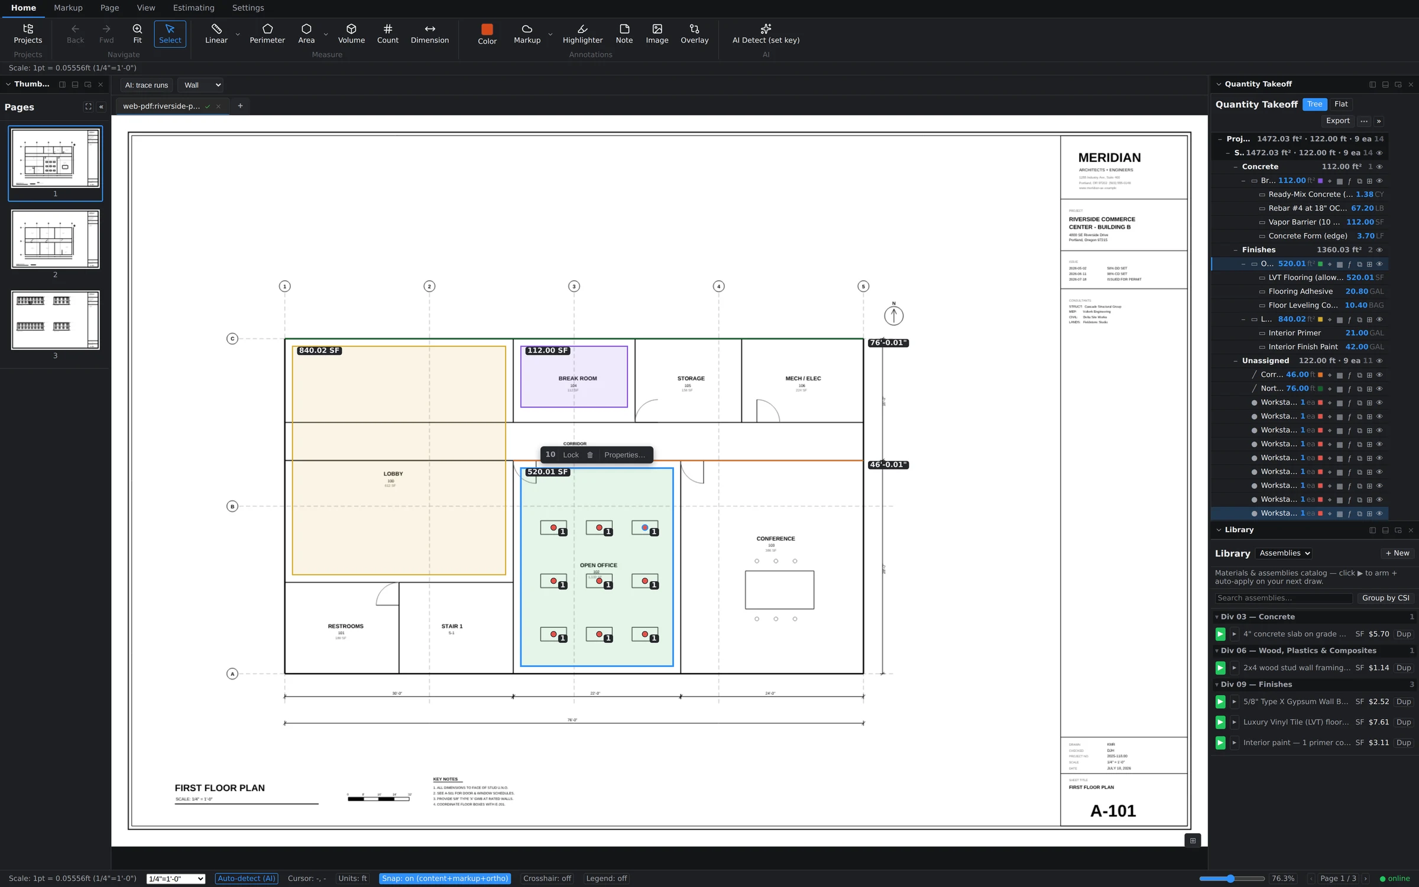The image size is (1419, 887).
Task: Click the trash icon in floating toolbar
Action: [589, 455]
